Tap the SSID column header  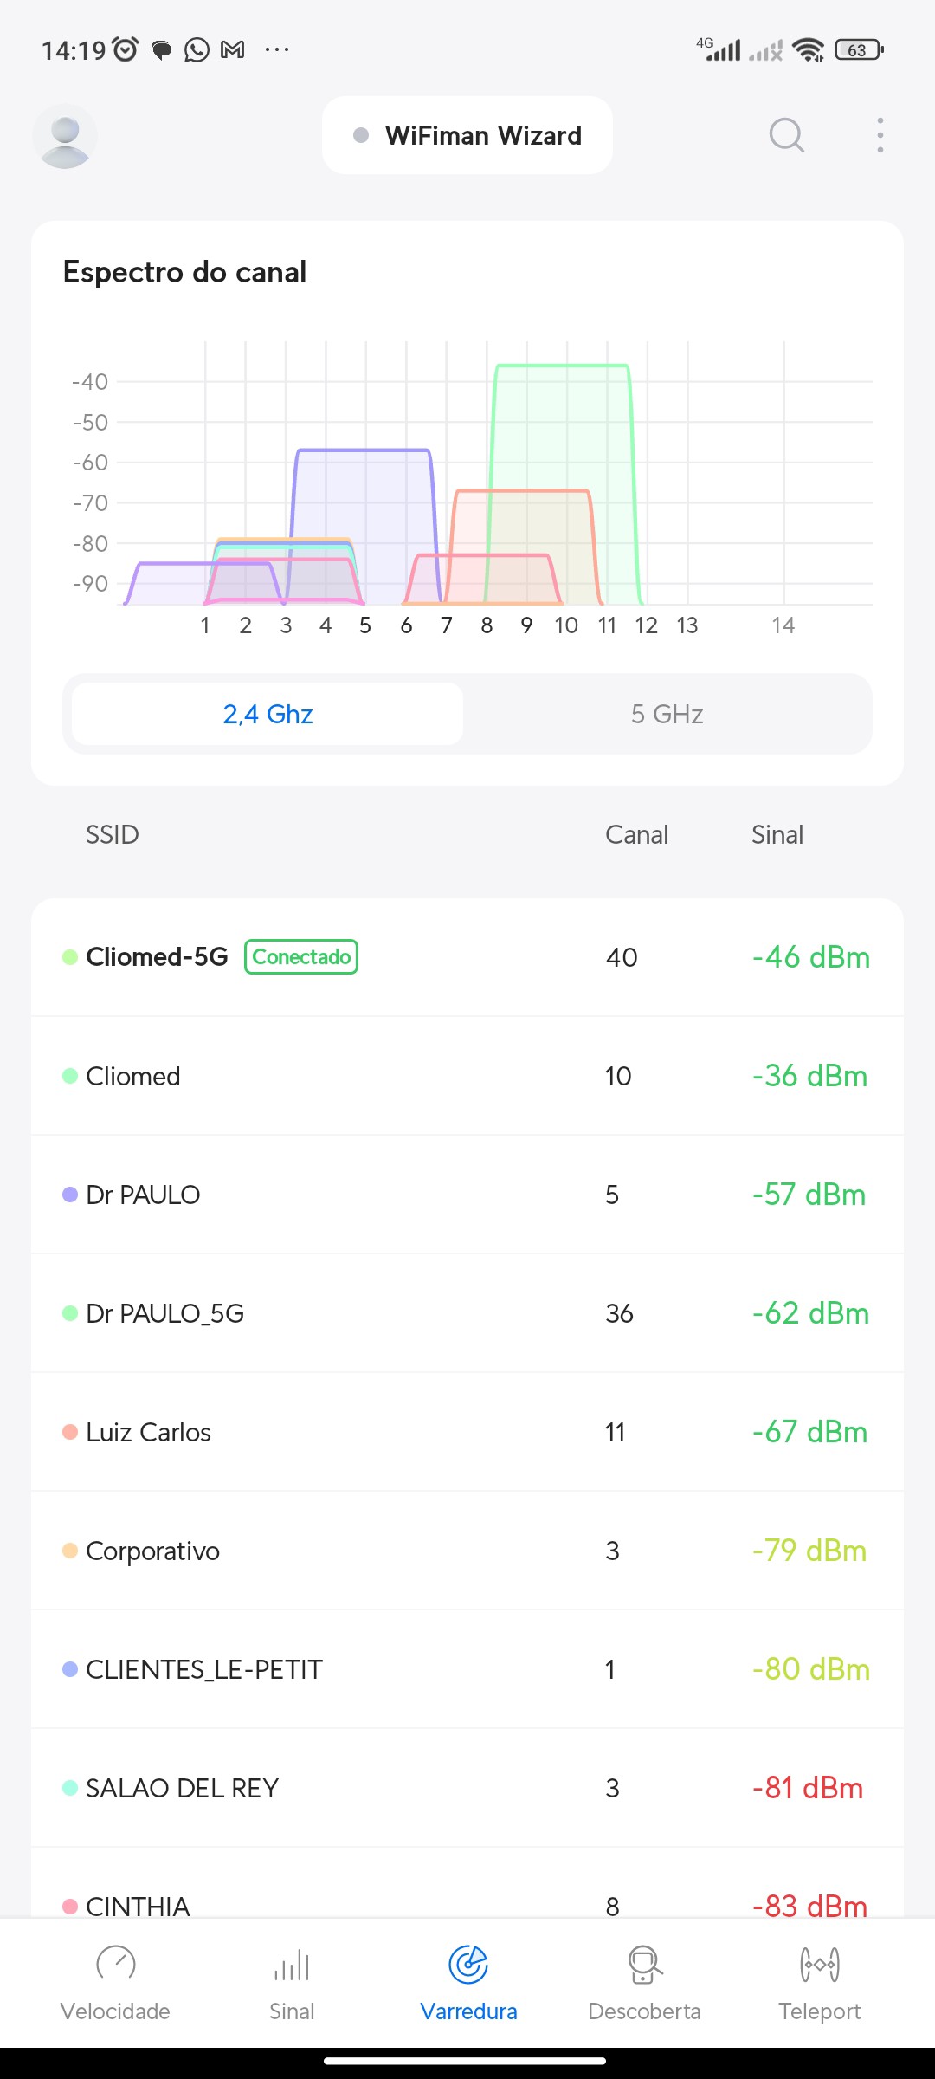(x=113, y=834)
